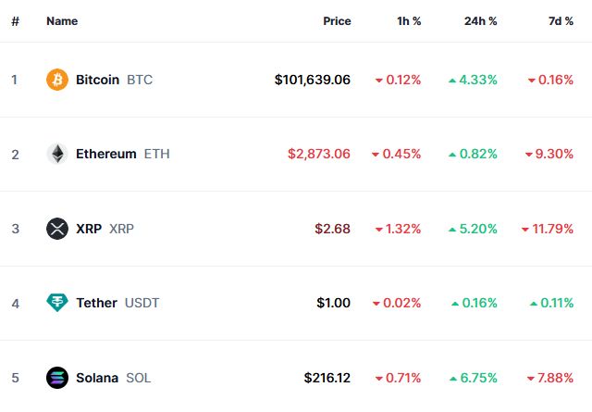Image resolution: width=592 pixels, height=412 pixels.
Task: Sort by 24h % column header
Action: [x=480, y=21]
